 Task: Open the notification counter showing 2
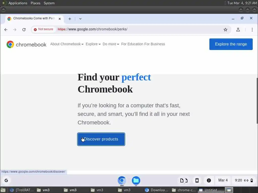point(209,180)
